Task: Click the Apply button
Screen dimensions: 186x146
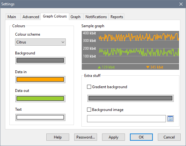Action: [113, 137]
